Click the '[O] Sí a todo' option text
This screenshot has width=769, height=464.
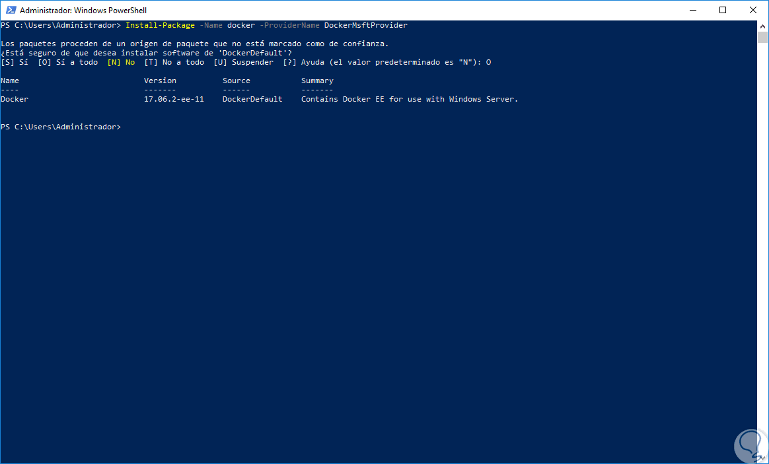pos(68,62)
